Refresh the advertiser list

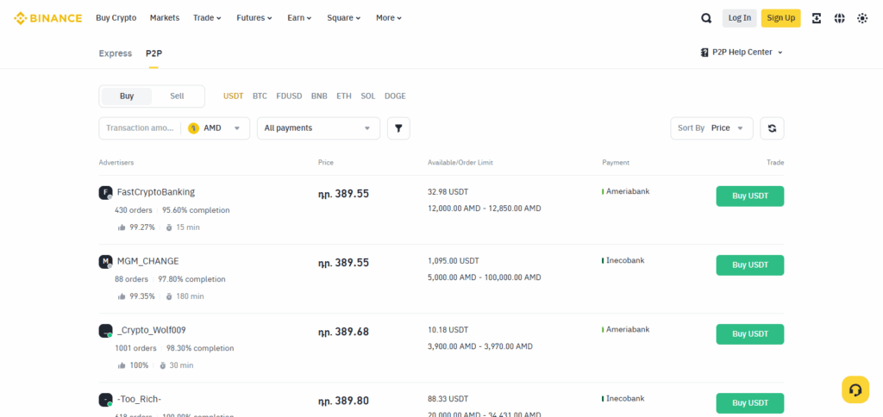point(772,128)
